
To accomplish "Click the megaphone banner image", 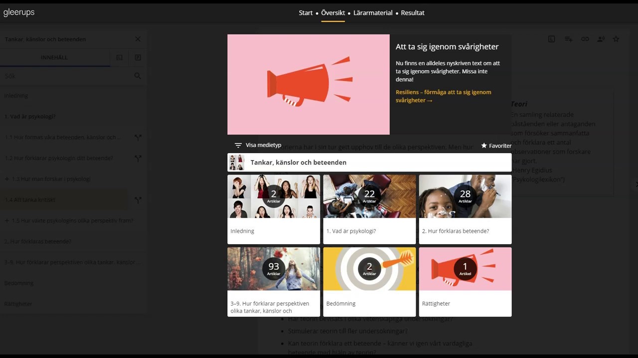I will 309,85.
